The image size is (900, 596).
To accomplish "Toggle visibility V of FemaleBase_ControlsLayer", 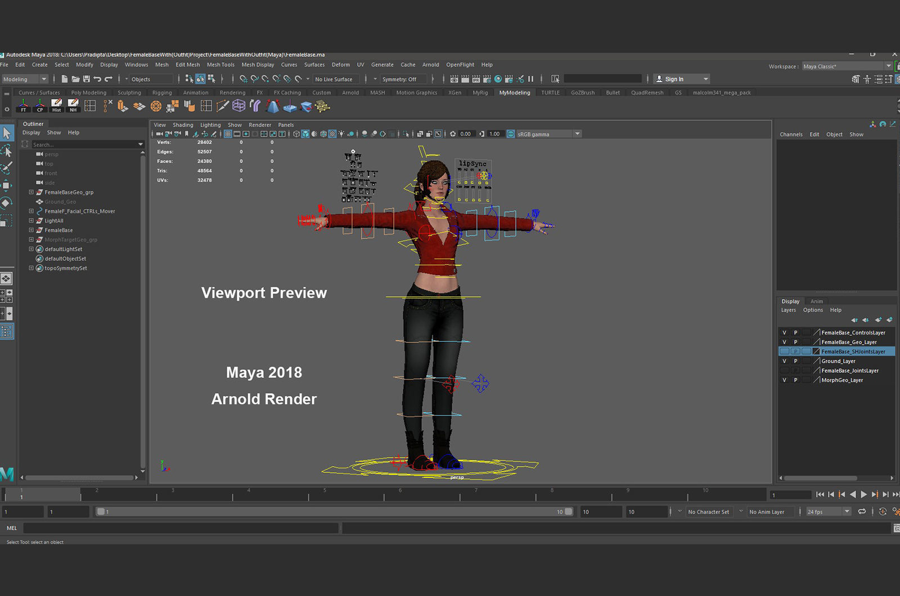I will pyautogui.click(x=784, y=333).
